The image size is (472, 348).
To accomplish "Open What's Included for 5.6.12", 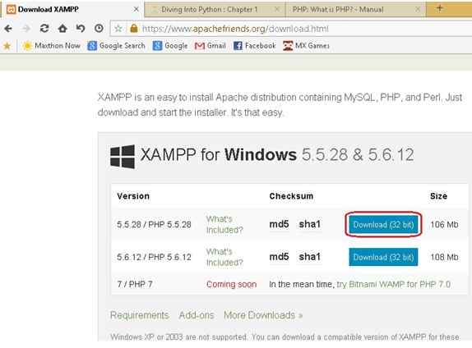I will [224, 257].
